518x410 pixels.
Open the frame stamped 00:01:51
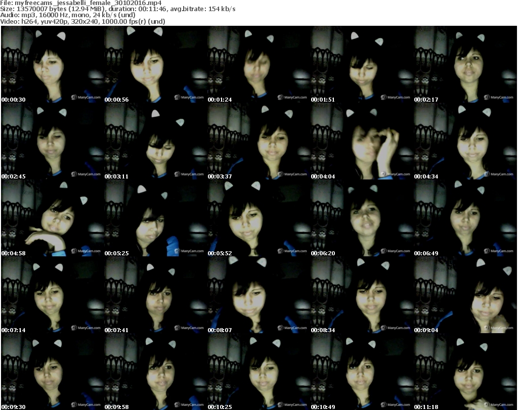(362, 64)
